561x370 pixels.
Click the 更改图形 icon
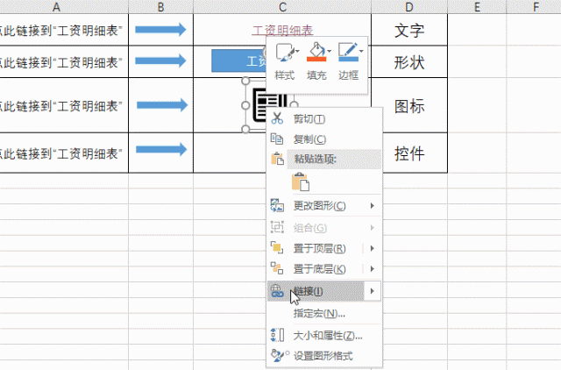[x=277, y=206]
